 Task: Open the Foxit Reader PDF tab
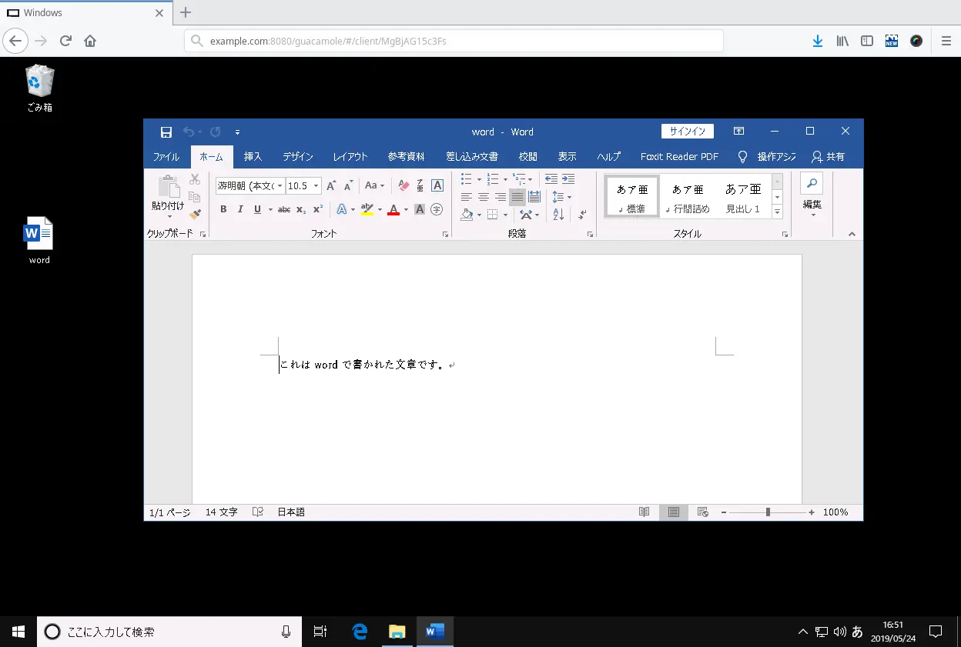click(679, 156)
